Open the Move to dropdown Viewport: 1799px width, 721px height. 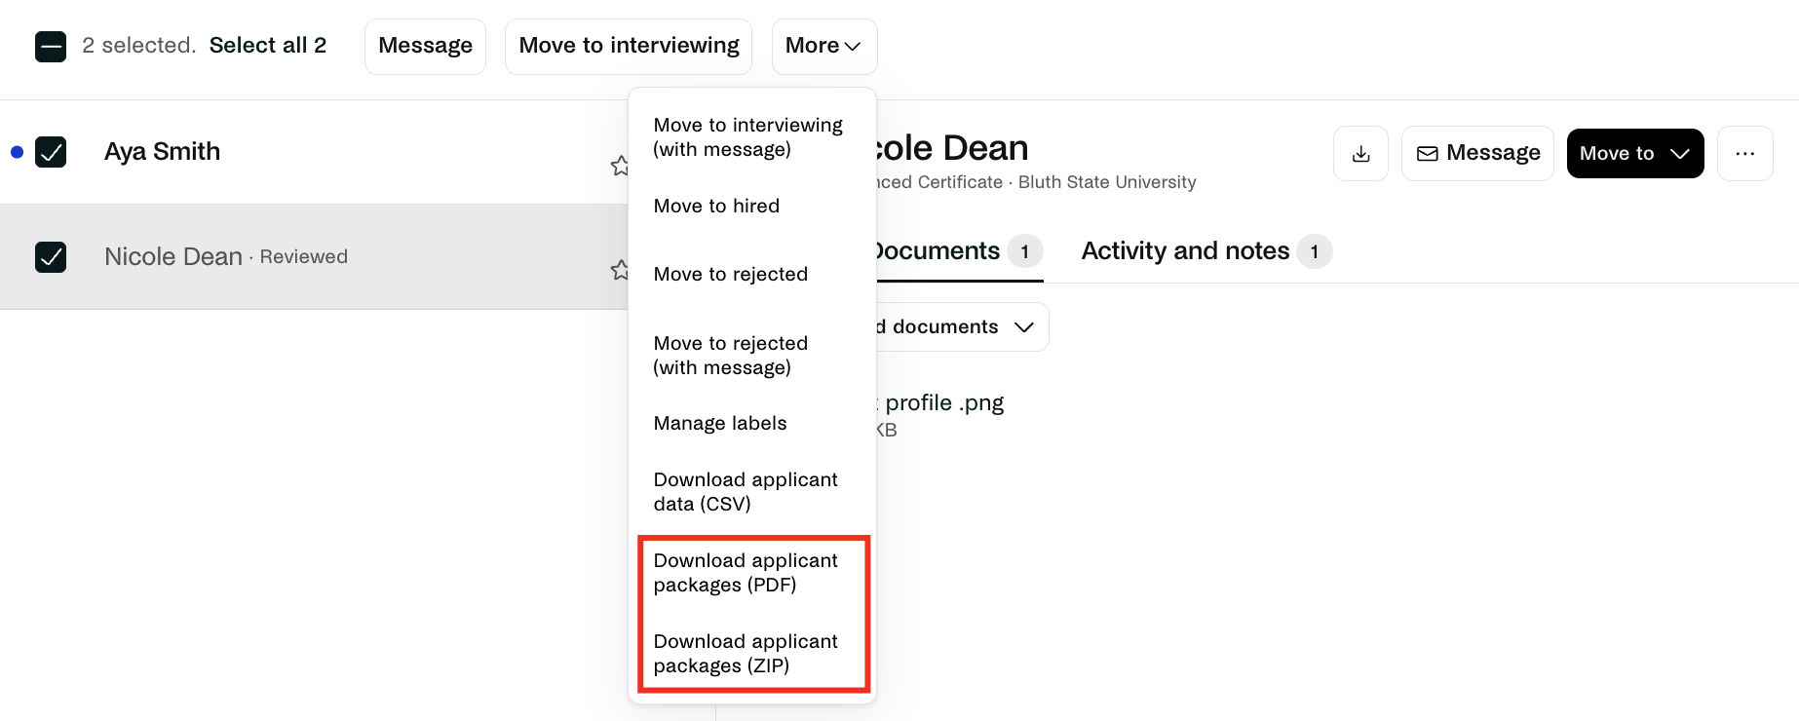[x=1634, y=154]
